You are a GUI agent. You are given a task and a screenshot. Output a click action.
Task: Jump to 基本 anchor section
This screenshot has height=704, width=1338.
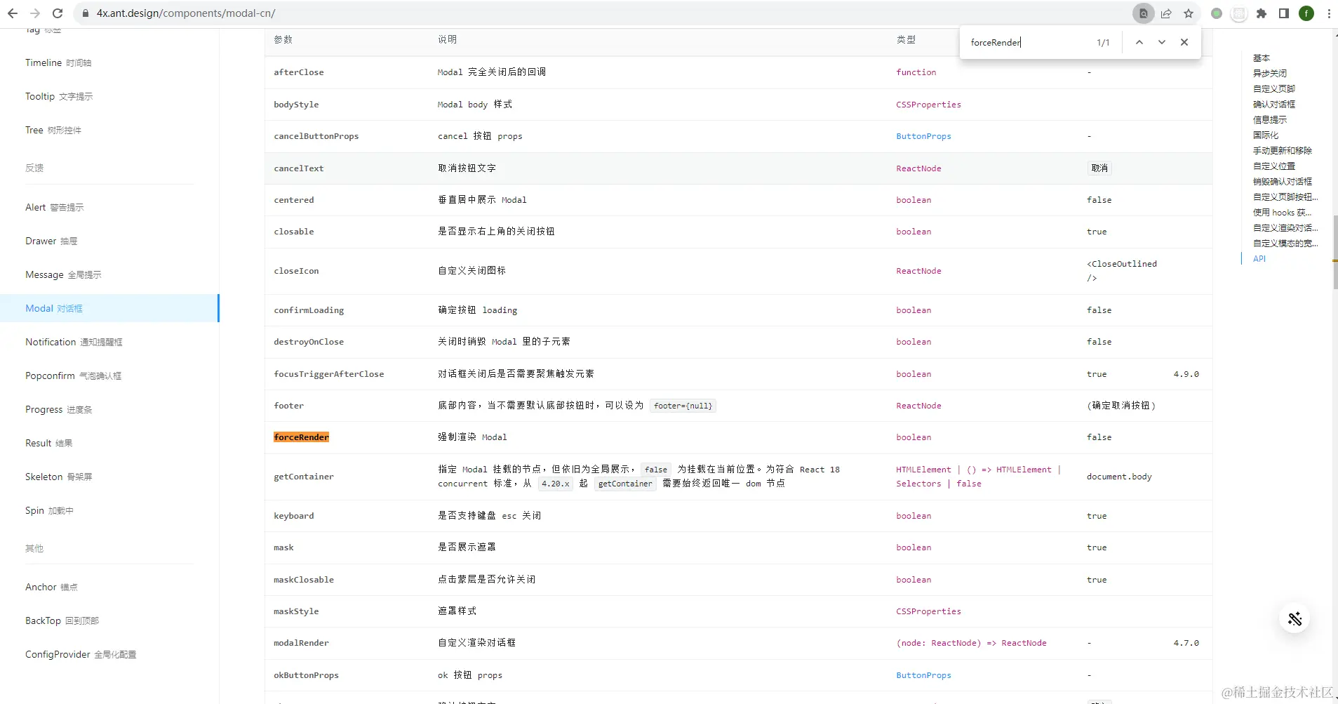coord(1262,58)
